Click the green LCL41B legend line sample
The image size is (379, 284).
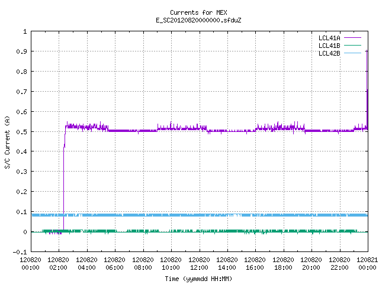tap(352, 46)
